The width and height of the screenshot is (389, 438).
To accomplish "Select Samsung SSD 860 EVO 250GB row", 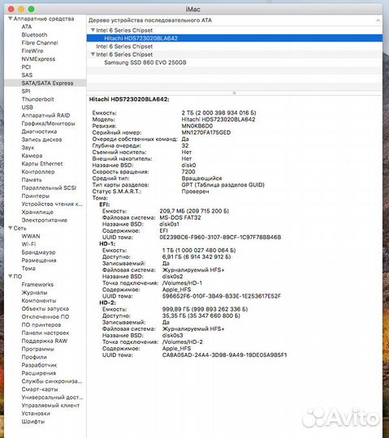I will click(235, 62).
